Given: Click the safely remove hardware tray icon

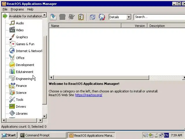Looking at the screenshot, I should pyautogui.click(x=151, y=135).
